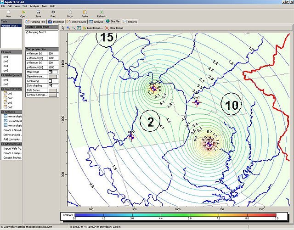Click ow1 water level measurement icon
The height and width of the screenshot is (230, 294).
[x=5, y=102]
